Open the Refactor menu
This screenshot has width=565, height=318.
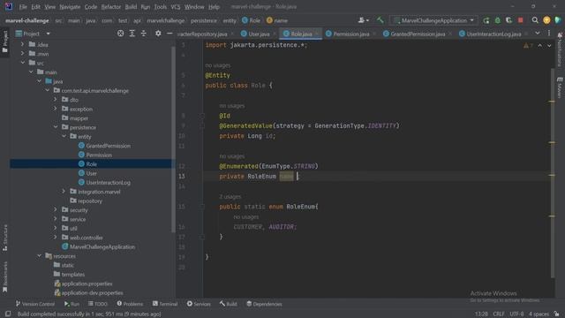(111, 7)
